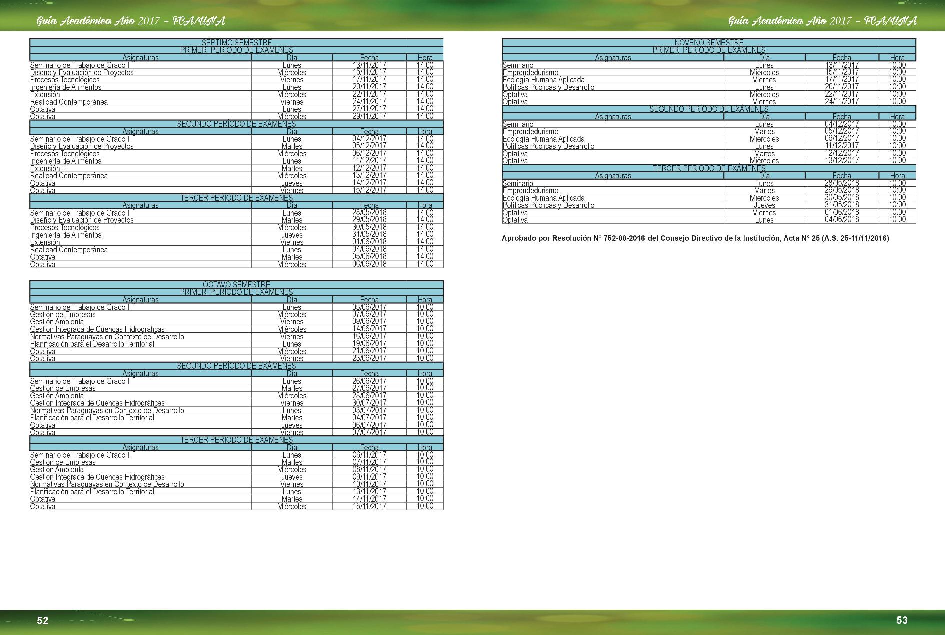This screenshot has width=945, height=635.
Task: Click the 'SÉPTIMO SEMESTRE' table heading
Action: [236, 43]
